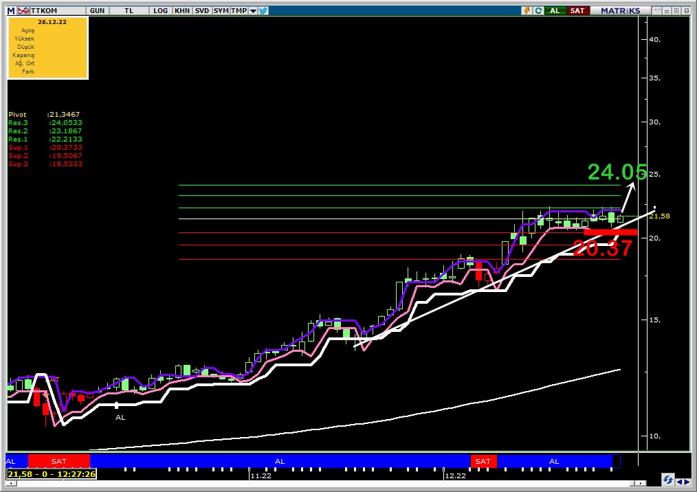The height and width of the screenshot is (492, 697).
Task: Click the Matriks M logo icon
Action: click(x=10, y=10)
